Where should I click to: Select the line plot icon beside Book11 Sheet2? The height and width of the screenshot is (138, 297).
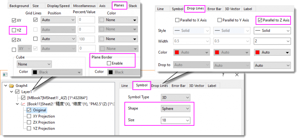[x=23, y=104]
